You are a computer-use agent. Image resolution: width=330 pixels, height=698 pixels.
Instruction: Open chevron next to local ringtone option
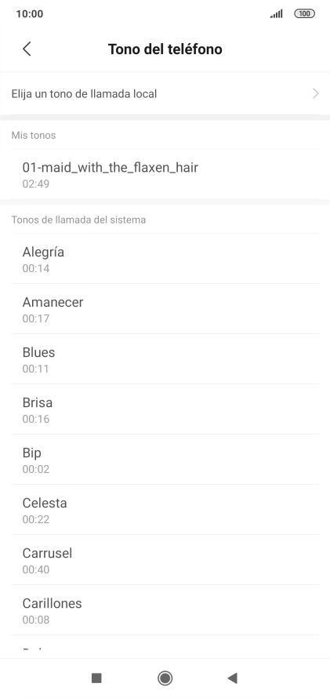click(316, 93)
